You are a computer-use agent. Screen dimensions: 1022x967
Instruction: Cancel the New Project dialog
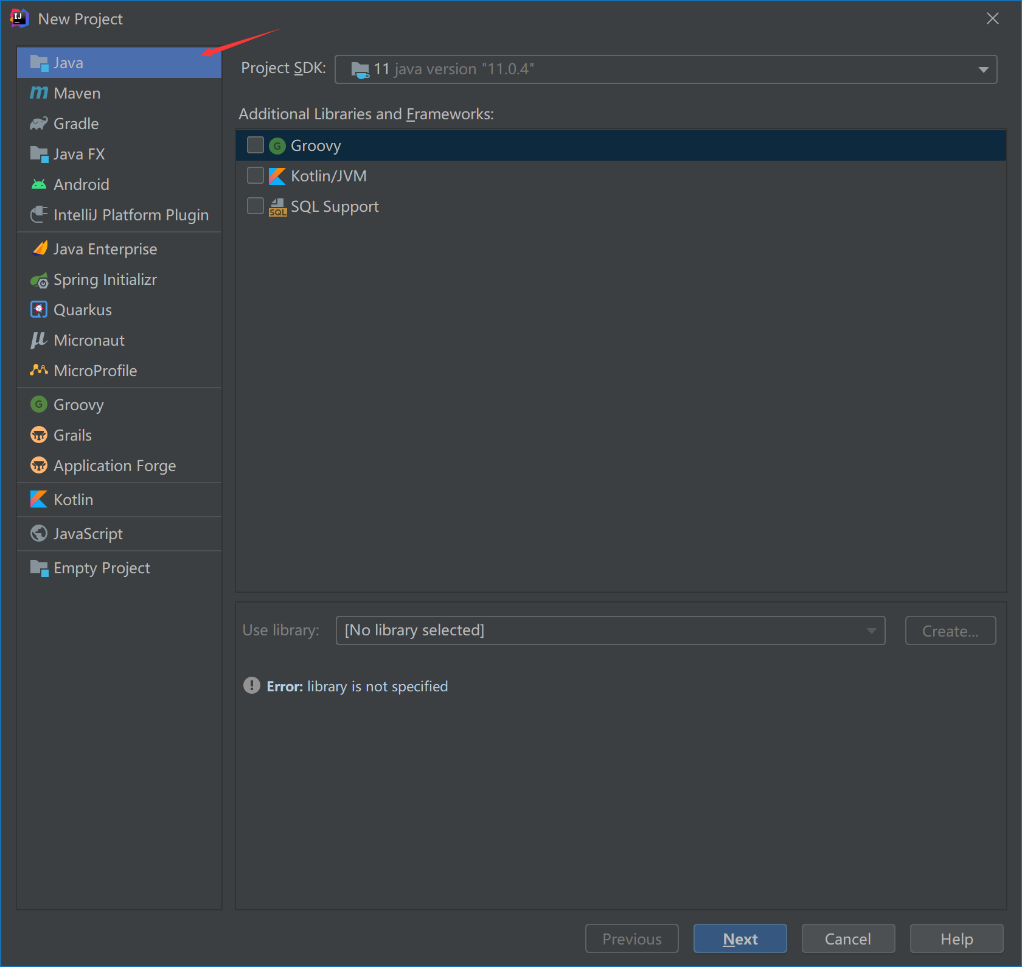point(848,938)
